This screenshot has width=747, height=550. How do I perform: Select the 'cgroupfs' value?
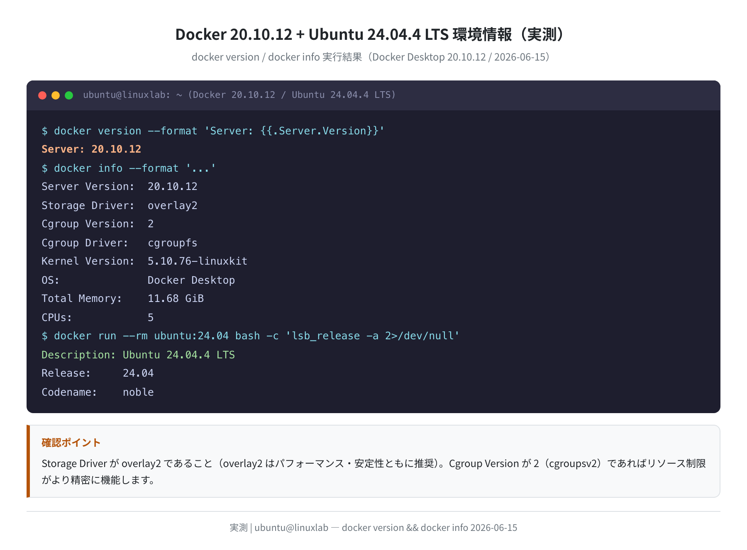click(173, 243)
